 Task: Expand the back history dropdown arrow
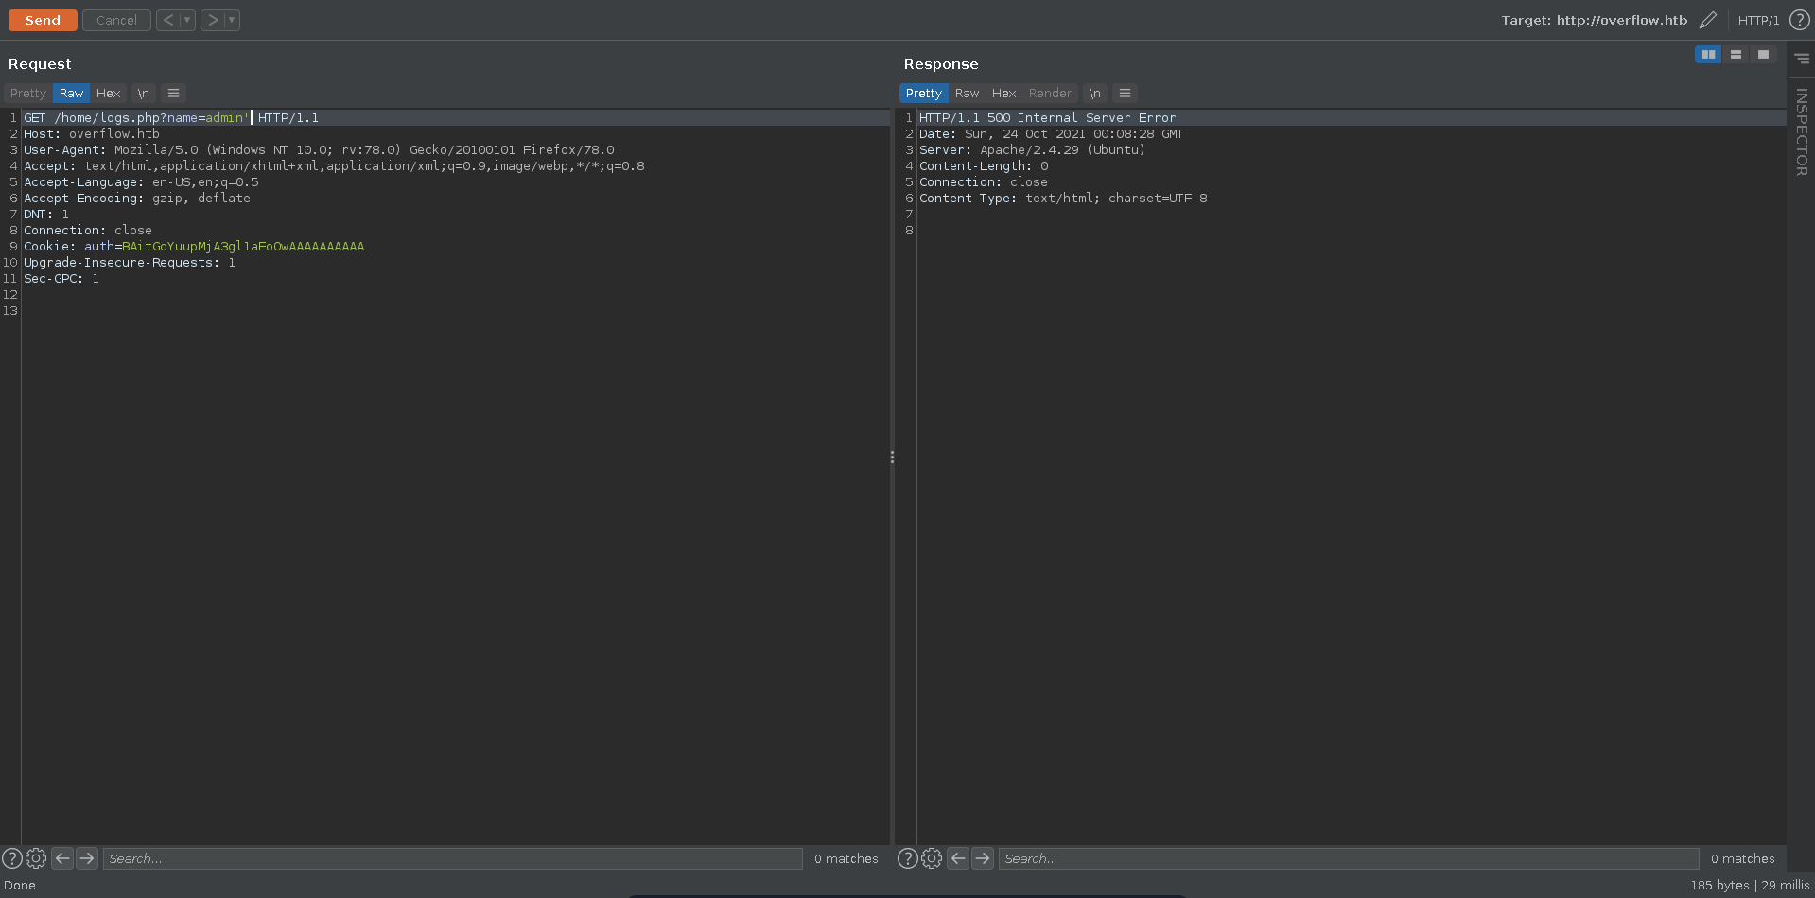(x=187, y=20)
